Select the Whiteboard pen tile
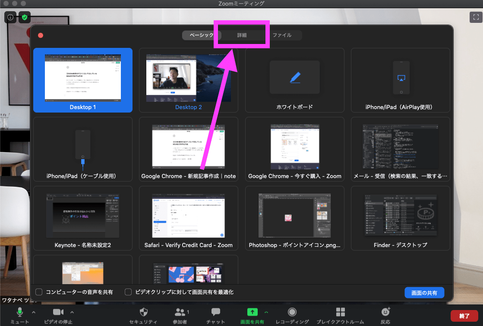Screen dimensions: 483x326 (295, 80)
